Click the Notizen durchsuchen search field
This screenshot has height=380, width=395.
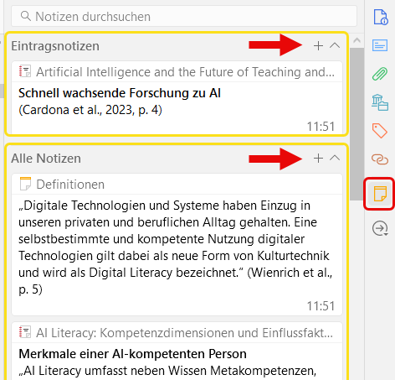(x=184, y=16)
